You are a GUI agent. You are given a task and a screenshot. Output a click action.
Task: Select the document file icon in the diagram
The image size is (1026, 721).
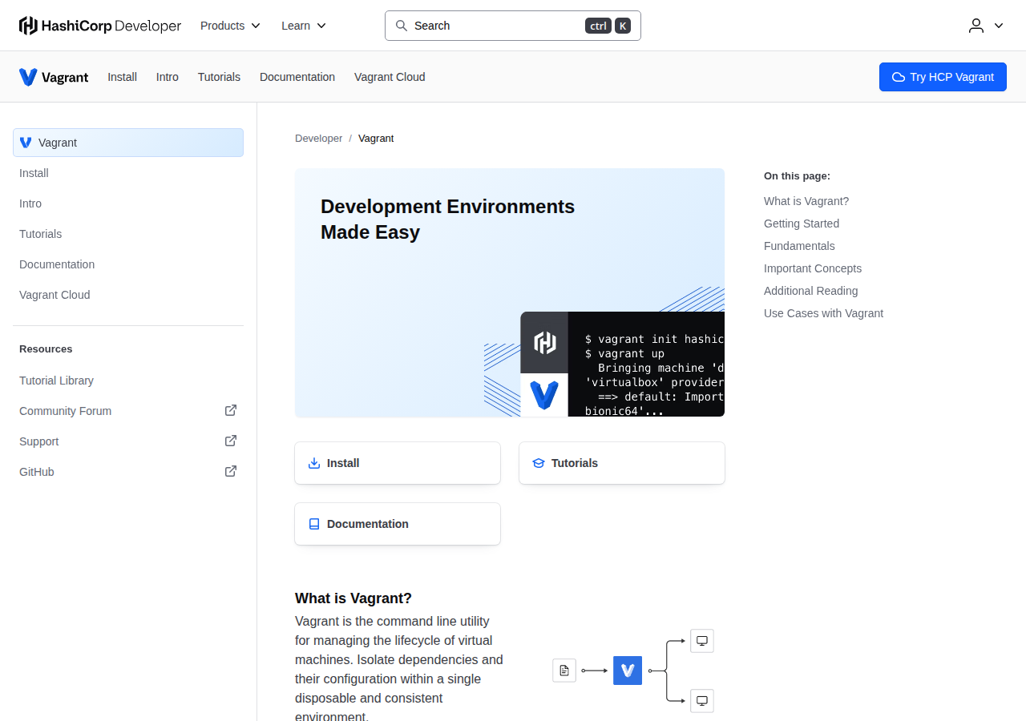pos(564,670)
